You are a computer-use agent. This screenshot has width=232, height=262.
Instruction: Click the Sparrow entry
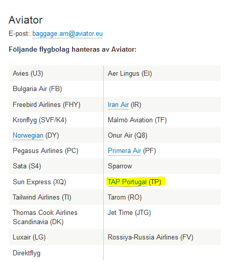coord(120,166)
